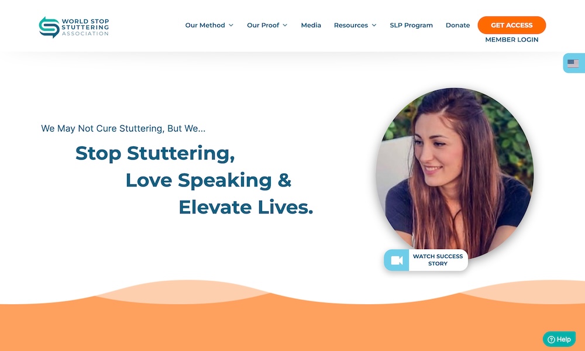Click the orange GET ACCESS button

pos(511,25)
